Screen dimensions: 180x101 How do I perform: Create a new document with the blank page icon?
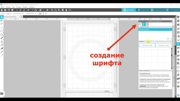click(2, 10)
